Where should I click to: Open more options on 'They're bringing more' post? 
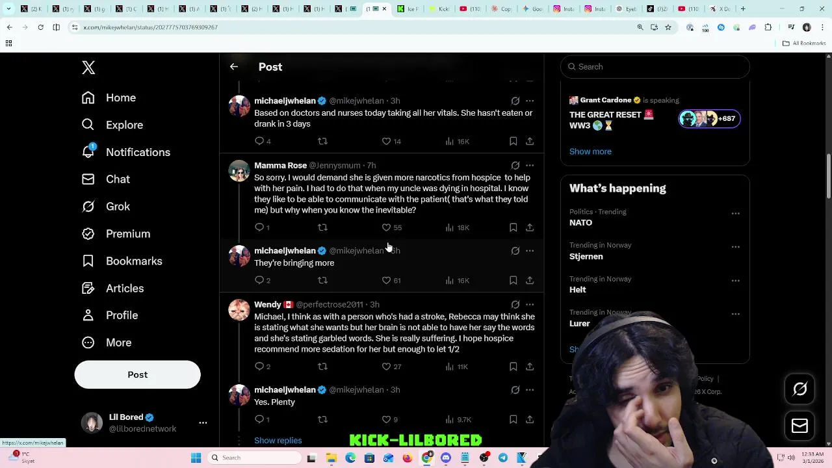click(x=530, y=250)
